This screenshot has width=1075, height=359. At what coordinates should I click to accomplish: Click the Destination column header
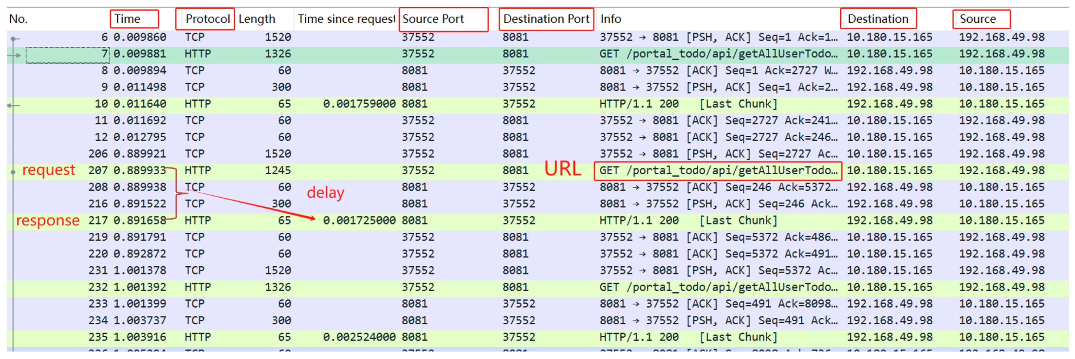click(878, 19)
